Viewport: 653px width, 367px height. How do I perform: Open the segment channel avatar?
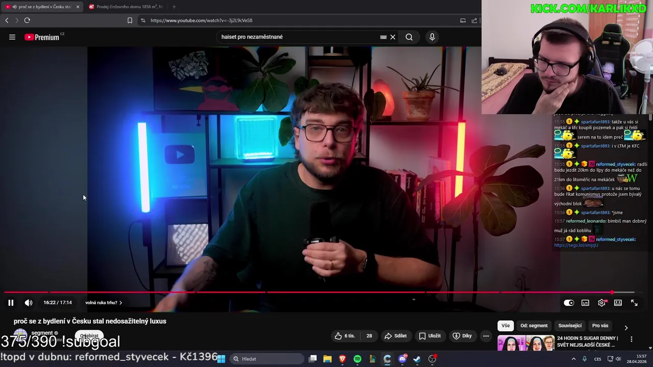(20, 335)
